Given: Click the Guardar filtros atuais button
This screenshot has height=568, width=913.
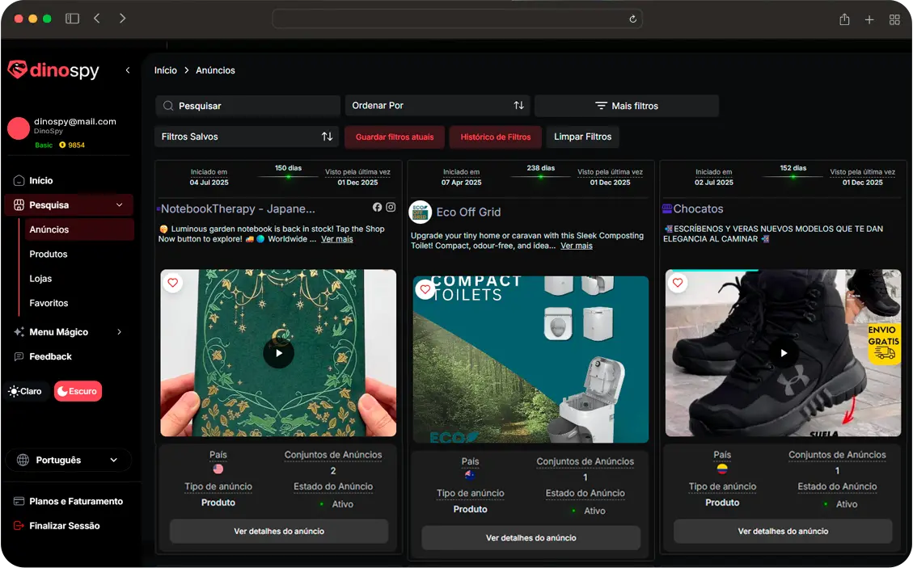Looking at the screenshot, I should click(x=395, y=137).
